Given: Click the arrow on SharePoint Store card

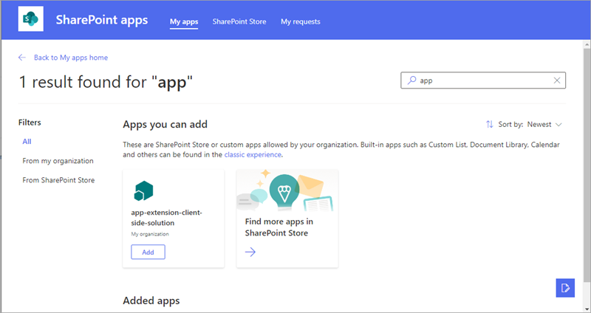Looking at the screenshot, I should [x=250, y=252].
